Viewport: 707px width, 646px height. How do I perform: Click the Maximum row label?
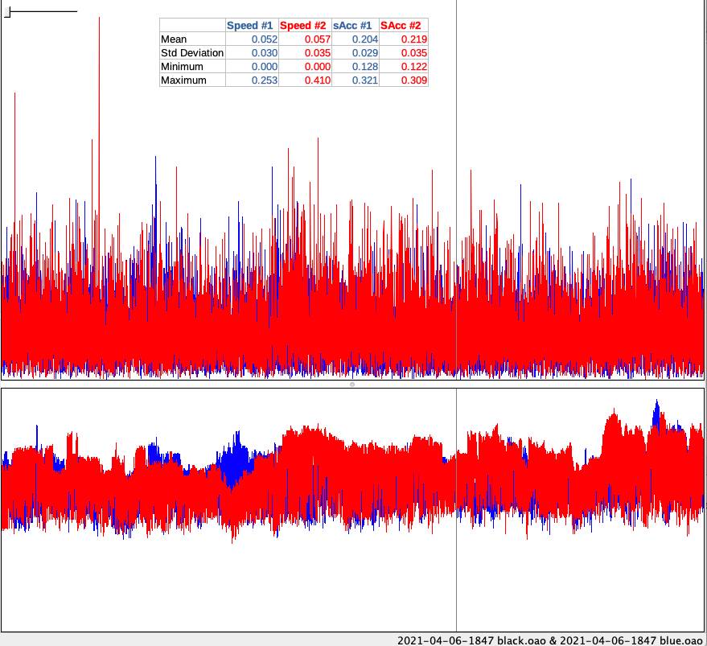tap(183, 80)
